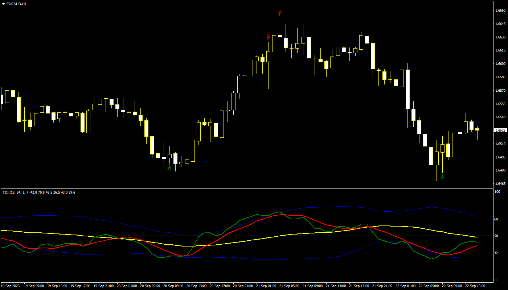
Task: Click the TDI indicator parameters label
Action: (39, 192)
